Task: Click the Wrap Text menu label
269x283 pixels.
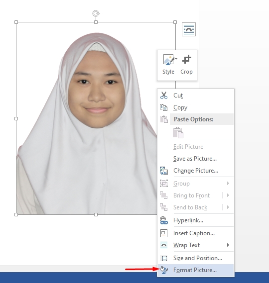Action: tap(186, 245)
